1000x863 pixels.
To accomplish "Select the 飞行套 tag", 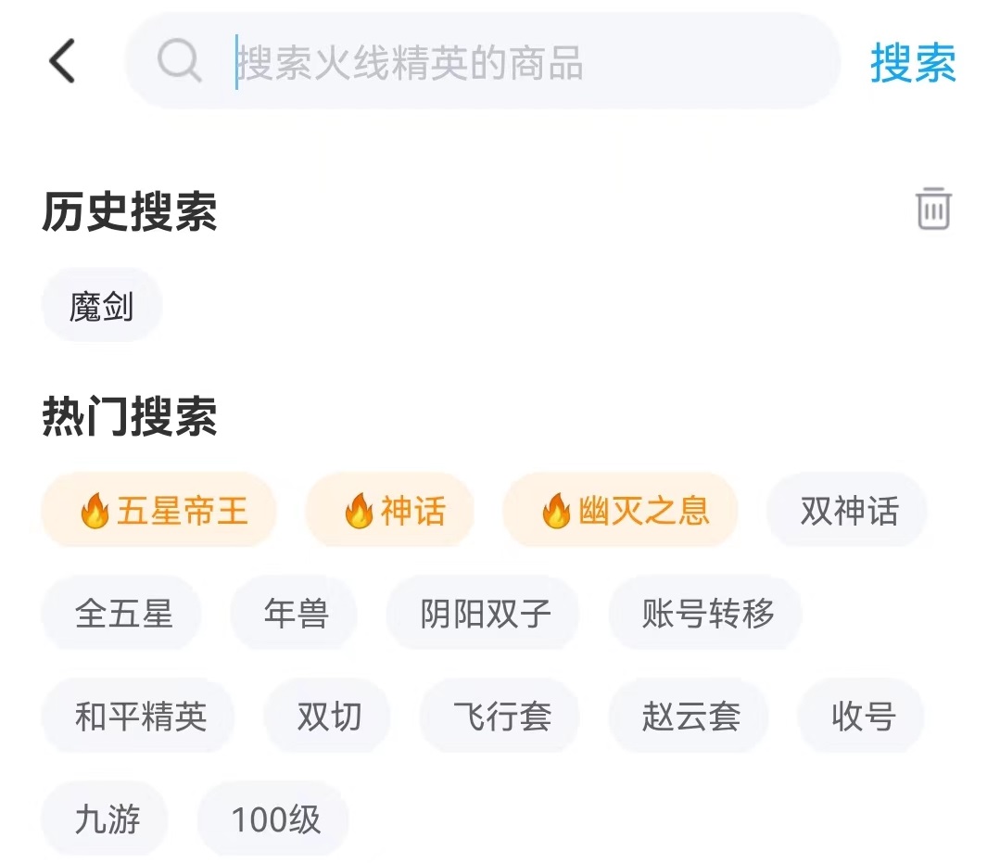I will [500, 717].
